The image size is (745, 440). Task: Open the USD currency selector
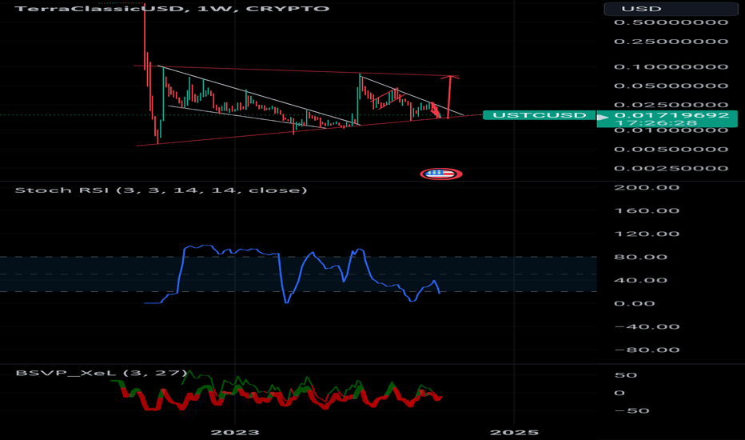point(671,9)
